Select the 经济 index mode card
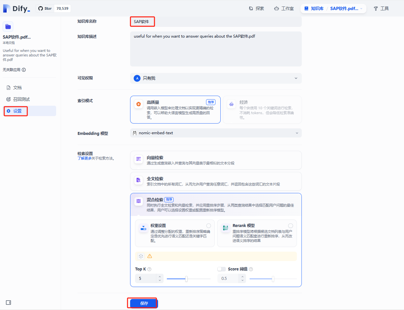The width and height of the screenshot is (404, 310). point(262,110)
